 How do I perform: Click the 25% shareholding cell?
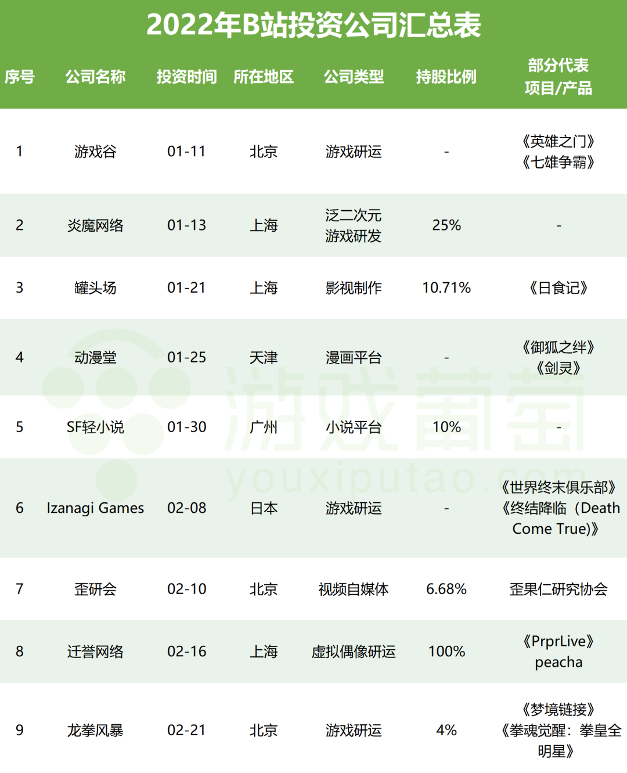point(446,225)
